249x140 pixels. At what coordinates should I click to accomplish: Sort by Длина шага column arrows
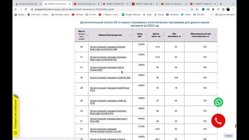[x=163, y=35]
